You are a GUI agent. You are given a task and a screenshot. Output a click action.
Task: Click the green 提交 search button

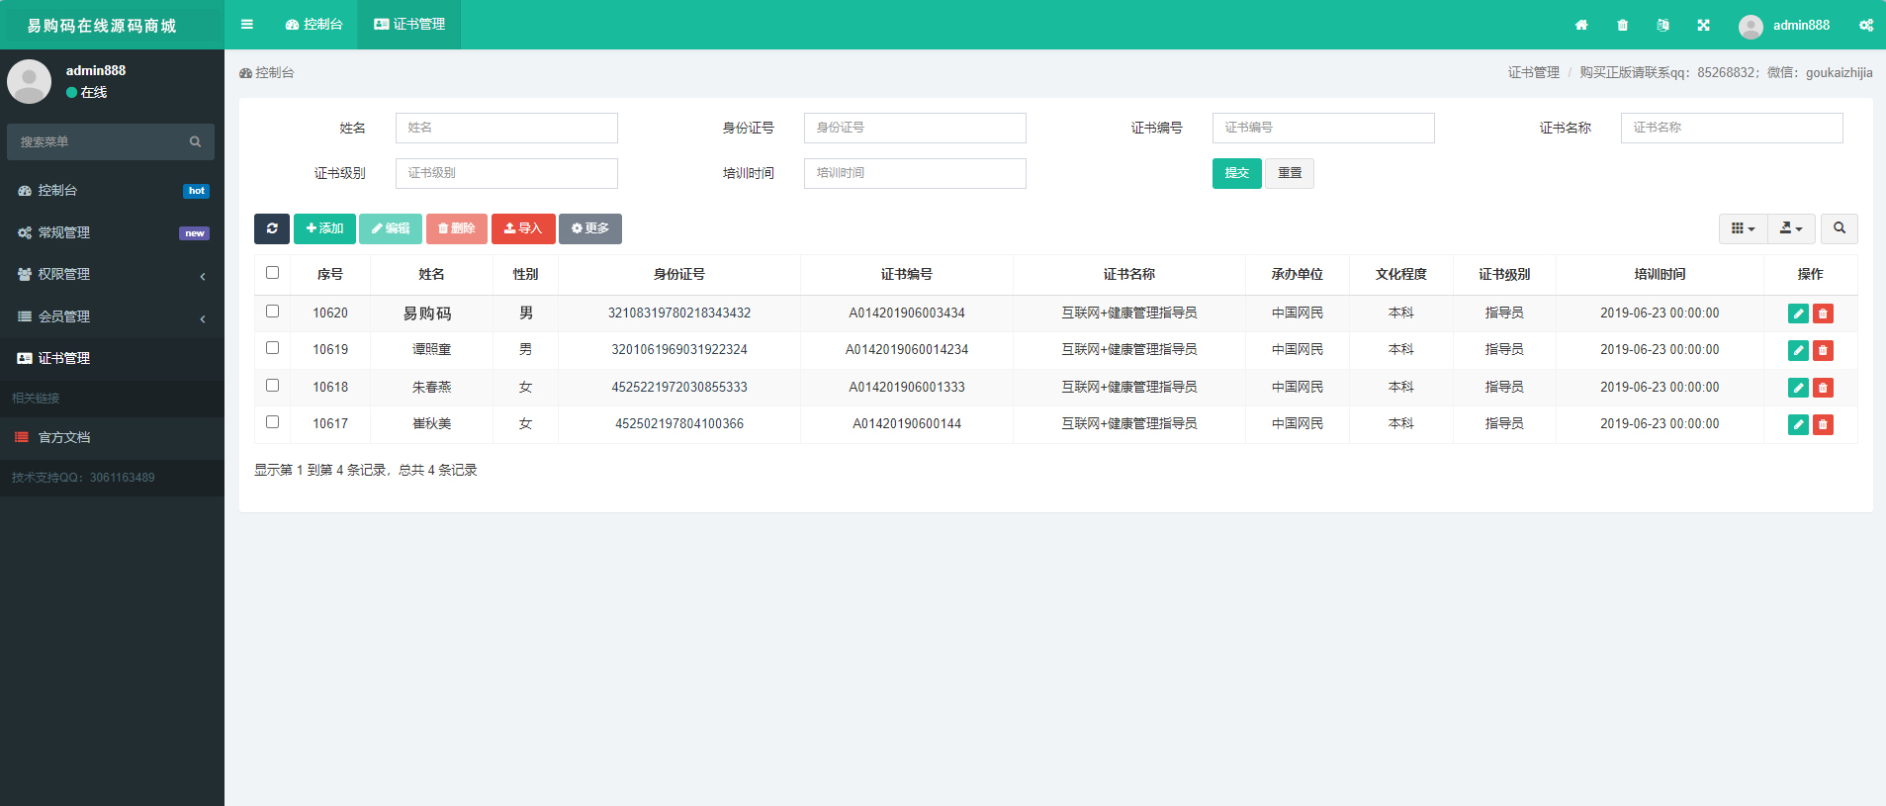1236,173
